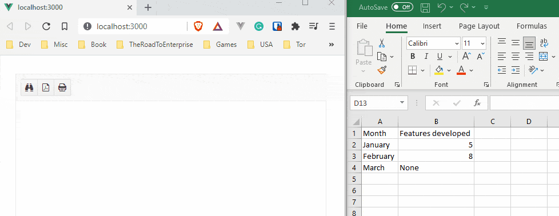This screenshot has width=559, height=216.
Task: Select cell B4 containing None
Action: 436,167
